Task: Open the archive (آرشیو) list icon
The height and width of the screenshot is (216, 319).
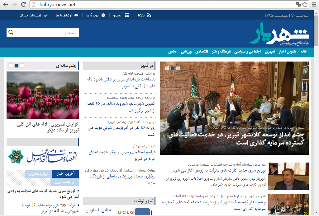Action: tap(126, 15)
